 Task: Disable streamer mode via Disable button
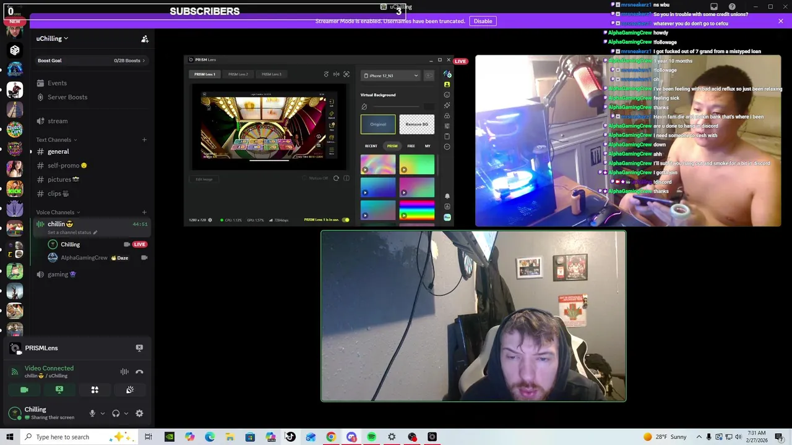click(483, 21)
